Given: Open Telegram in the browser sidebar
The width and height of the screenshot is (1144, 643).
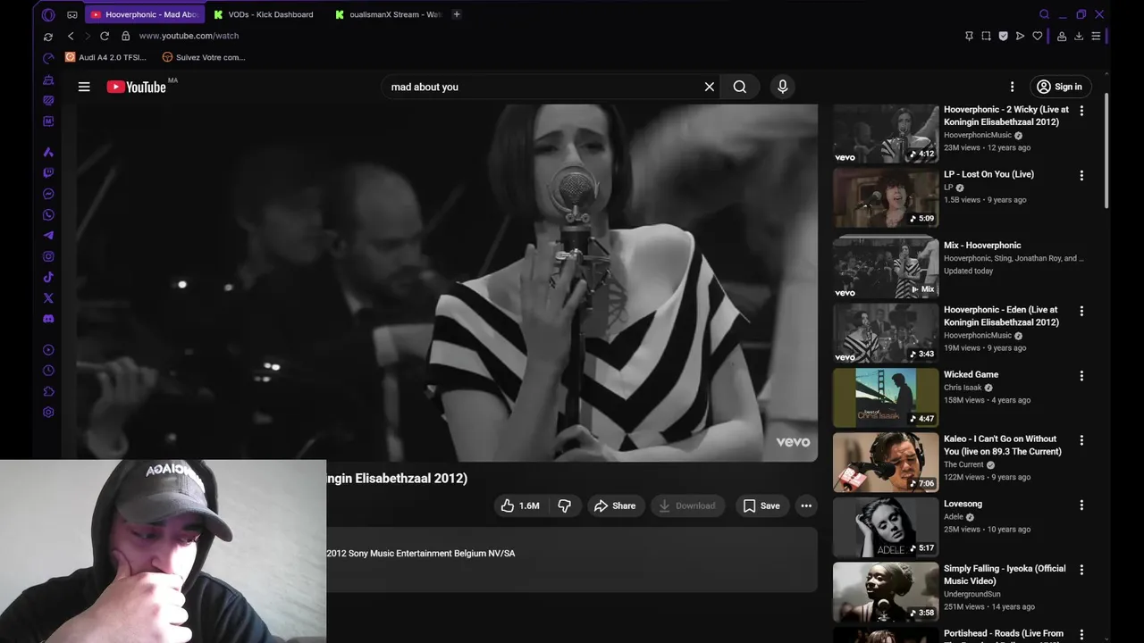Looking at the screenshot, I should click(x=48, y=236).
